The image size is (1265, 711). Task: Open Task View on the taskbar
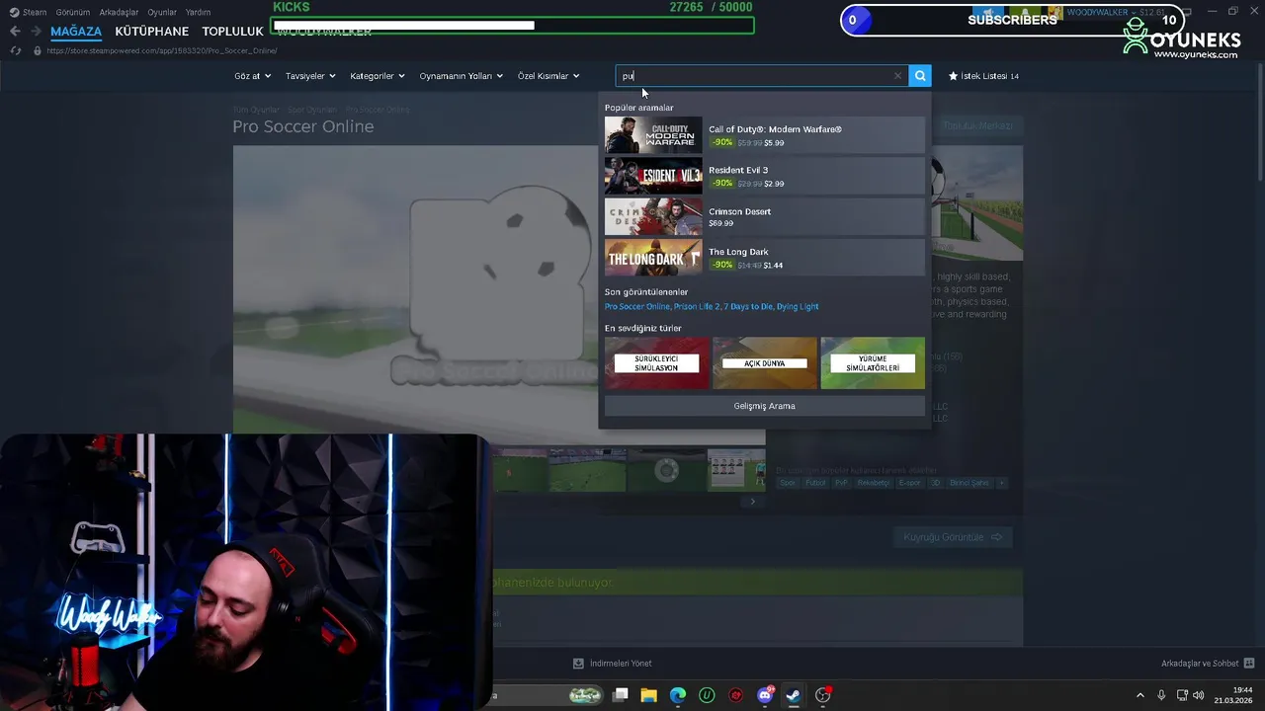tap(620, 695)
